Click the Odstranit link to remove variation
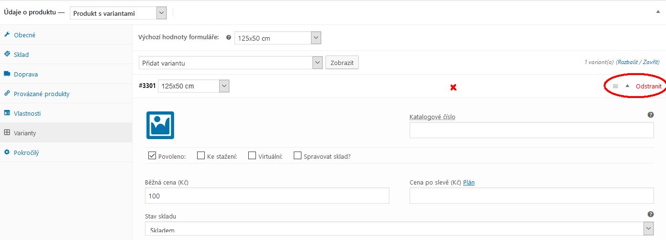The image size is (666, 240). [x=648, y=86]
